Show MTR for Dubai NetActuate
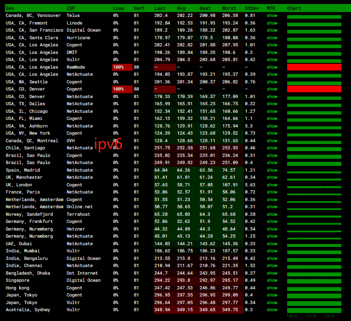Viewport: 351px width, 321px height. tap(272, 244)
